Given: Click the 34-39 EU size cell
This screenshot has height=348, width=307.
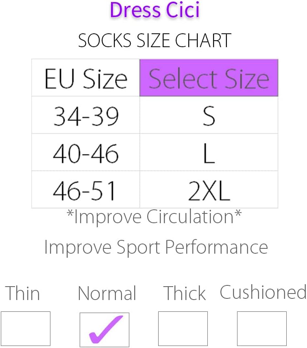Looking at the screenshot, I should [x=86, y=115].
